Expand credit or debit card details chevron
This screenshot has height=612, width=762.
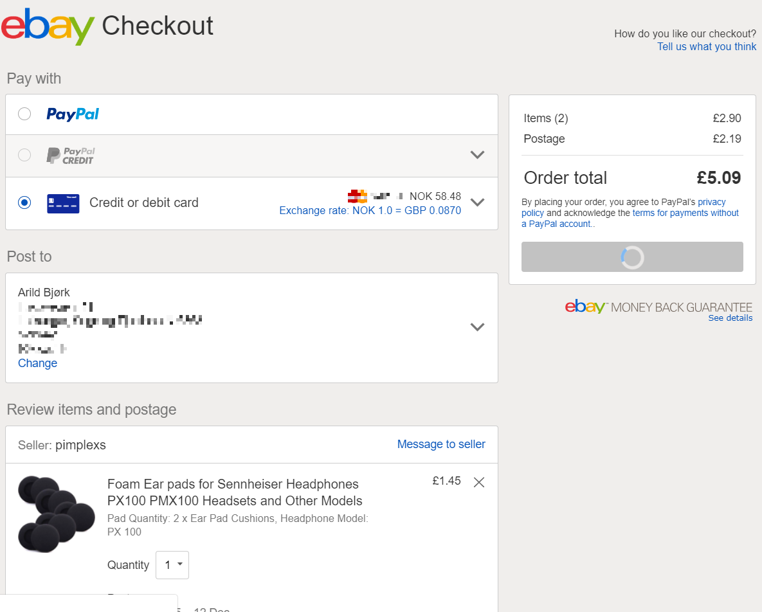point(477,203)
